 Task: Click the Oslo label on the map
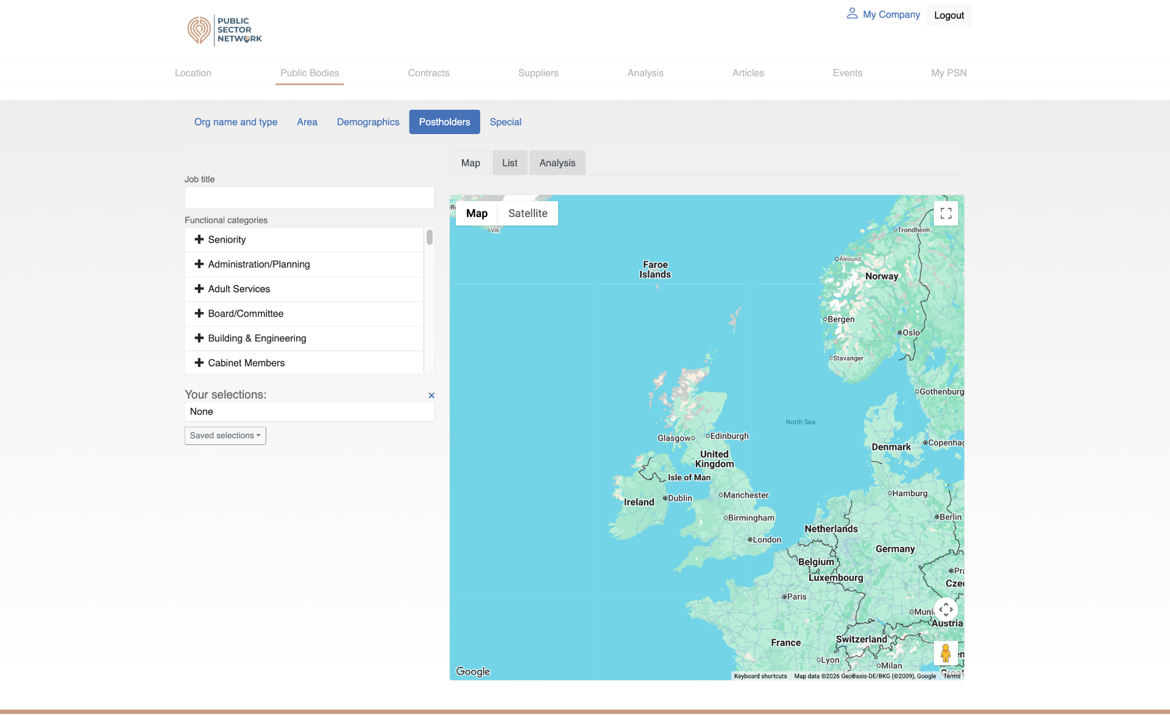pos(911,333)
